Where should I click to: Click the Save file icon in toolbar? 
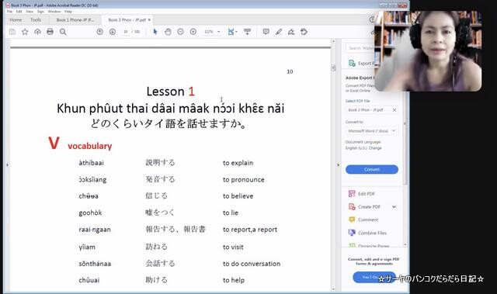click(x=12, y=32)
